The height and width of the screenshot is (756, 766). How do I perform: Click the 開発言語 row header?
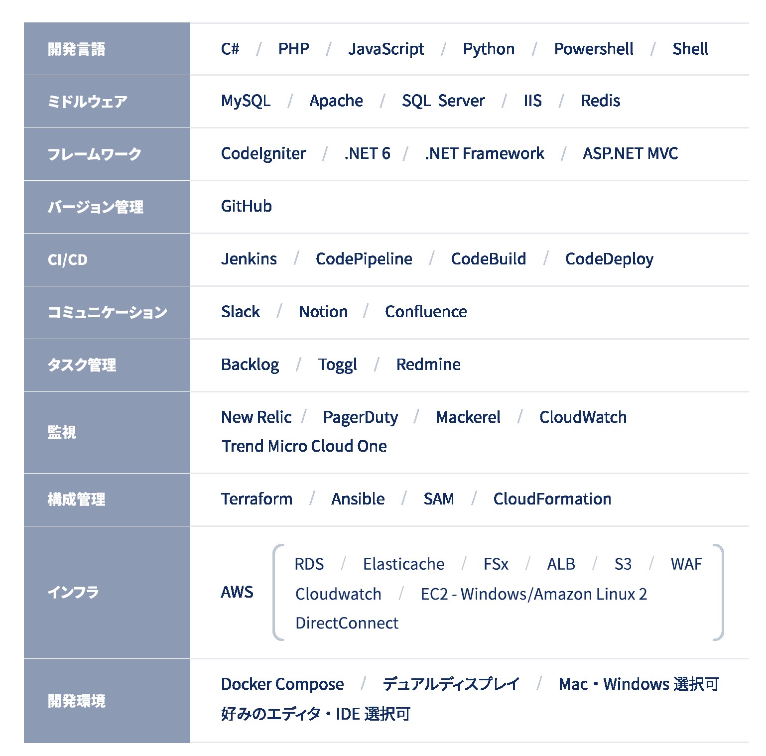coord(107,49)
